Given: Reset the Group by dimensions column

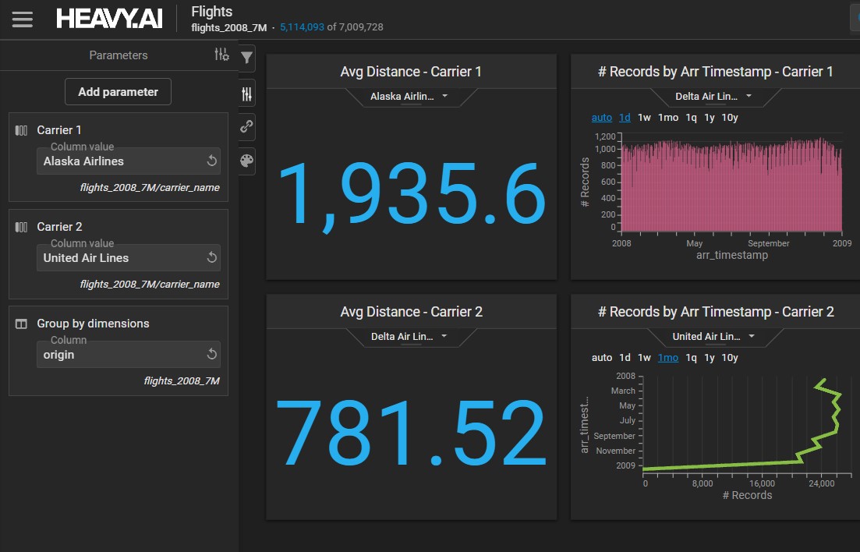Looking at the screenshot, I should click(211, 355).
